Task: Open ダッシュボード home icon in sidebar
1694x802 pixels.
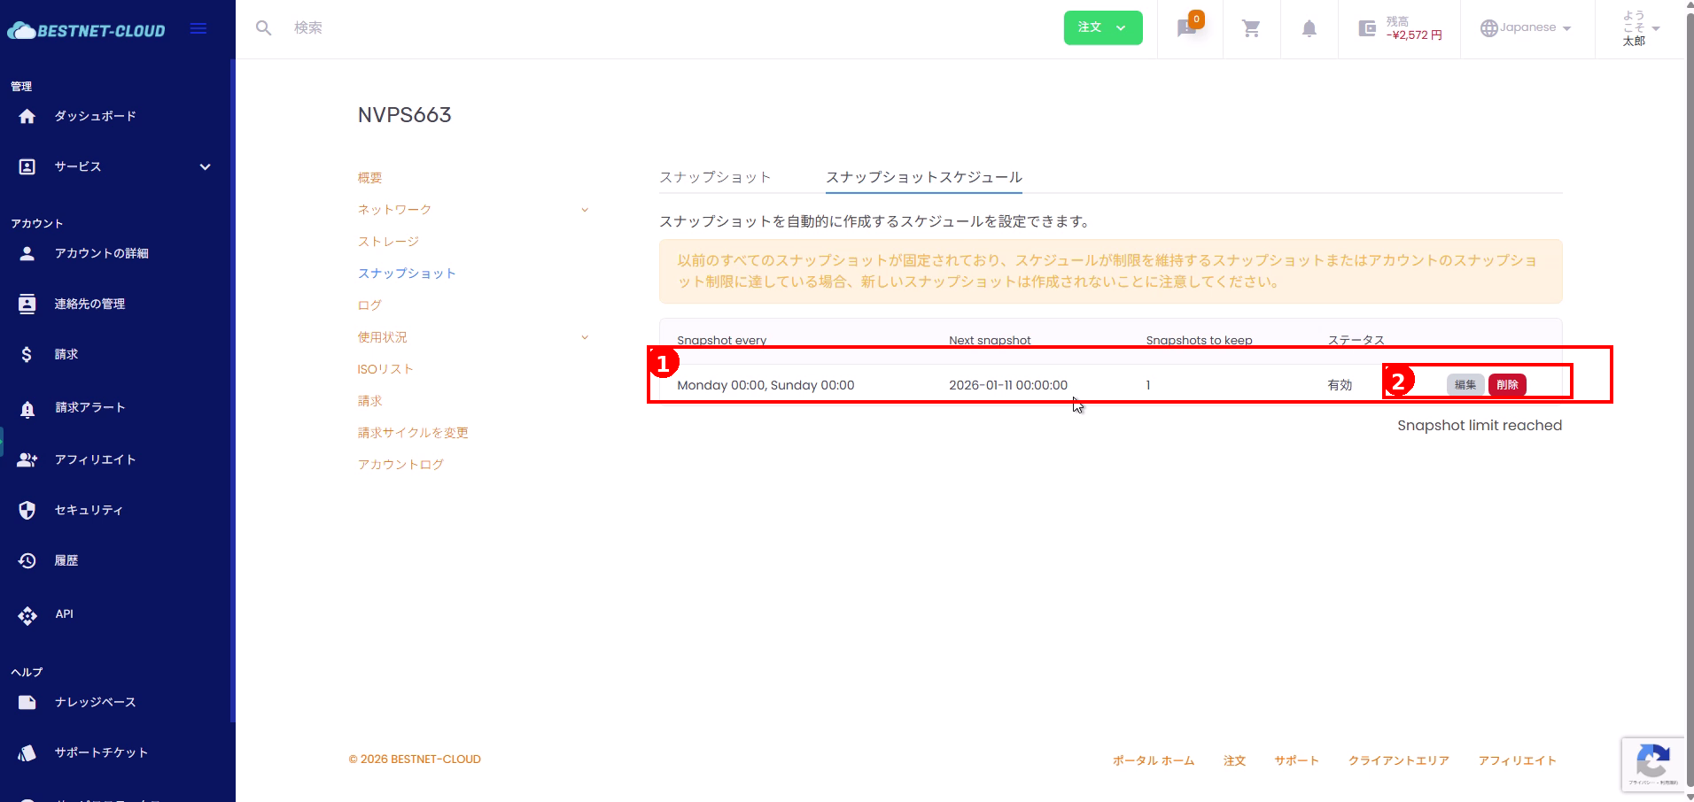Action: pyautogui.click(x=27, y=116)
